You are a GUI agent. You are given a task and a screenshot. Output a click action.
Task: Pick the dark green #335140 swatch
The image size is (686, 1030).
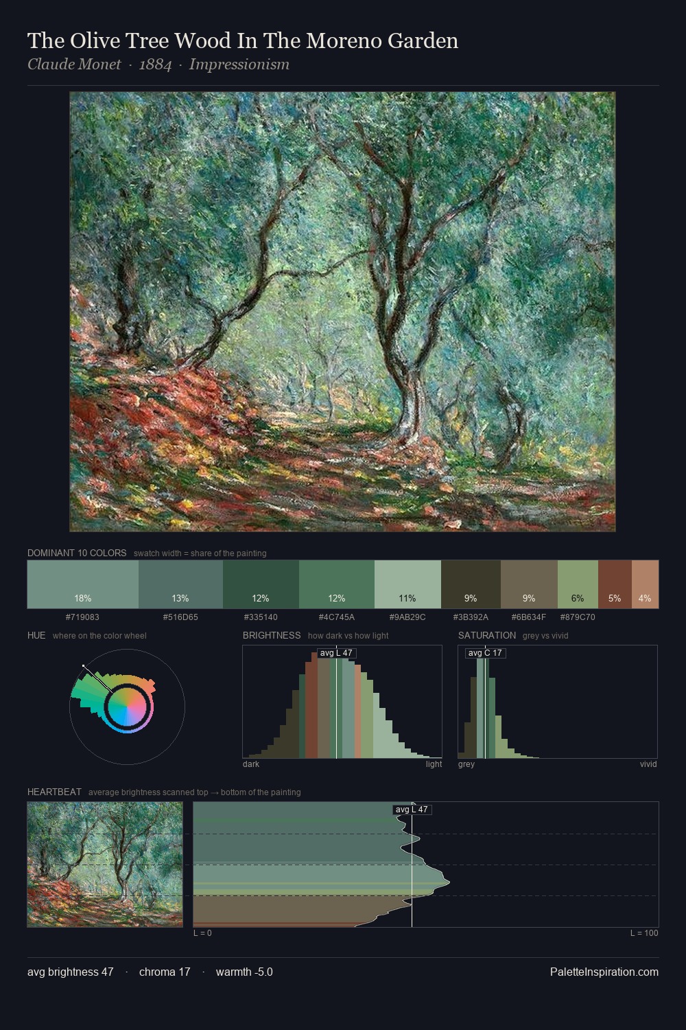pyautogui.click(x=261, y=584)
